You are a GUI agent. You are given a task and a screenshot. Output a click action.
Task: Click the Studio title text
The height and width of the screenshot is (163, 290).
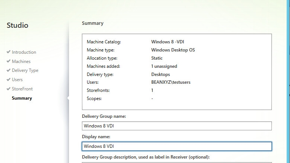(x=17, y=25)
